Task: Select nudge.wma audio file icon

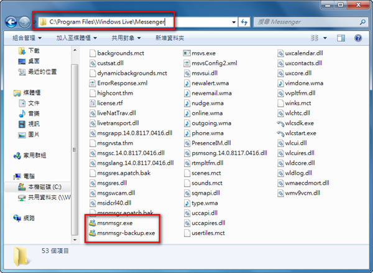Action: 187,103
